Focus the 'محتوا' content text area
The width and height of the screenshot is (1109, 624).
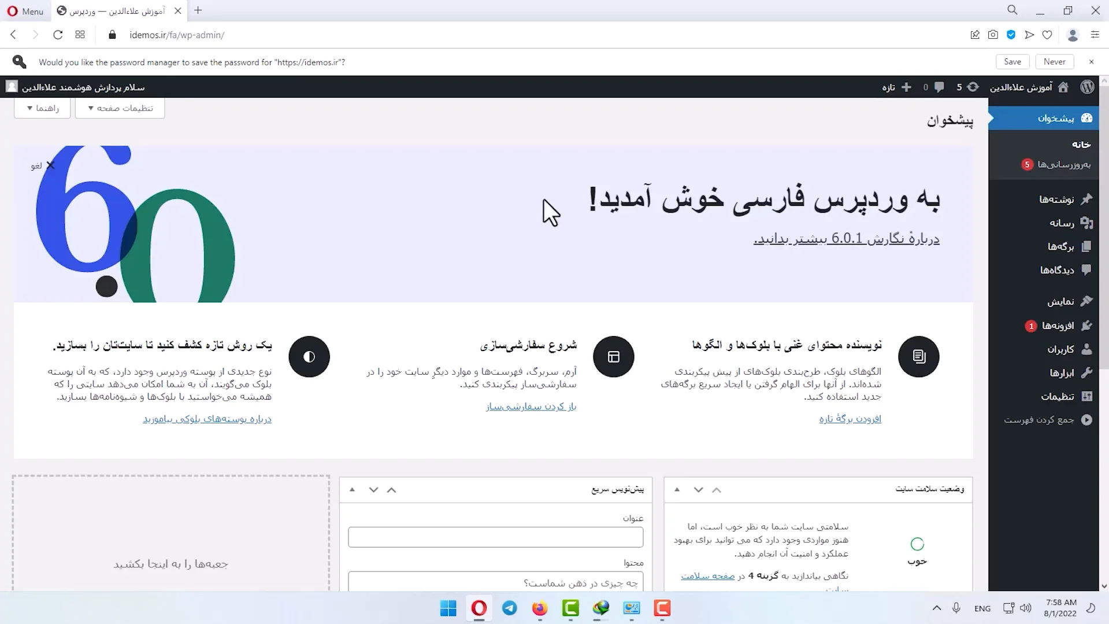(495, 581)
